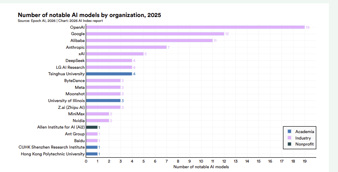
Task: Click the x-axis tick label 0
Action: (x=86, y=161)
